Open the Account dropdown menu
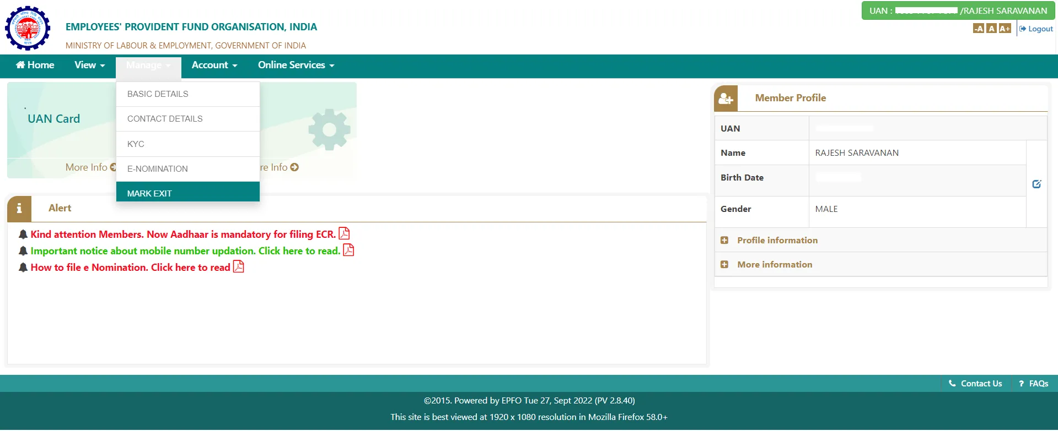1058x431 pixels. tap(214, 65)
